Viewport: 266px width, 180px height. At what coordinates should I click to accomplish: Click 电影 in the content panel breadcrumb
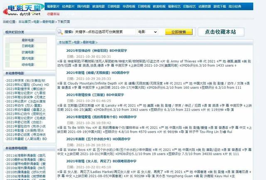click(x=77, y=42)
